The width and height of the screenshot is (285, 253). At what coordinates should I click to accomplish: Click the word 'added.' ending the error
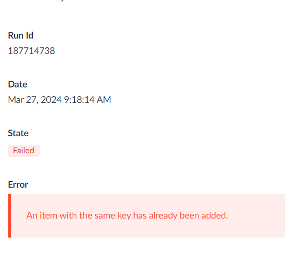(x=215, y=215)
